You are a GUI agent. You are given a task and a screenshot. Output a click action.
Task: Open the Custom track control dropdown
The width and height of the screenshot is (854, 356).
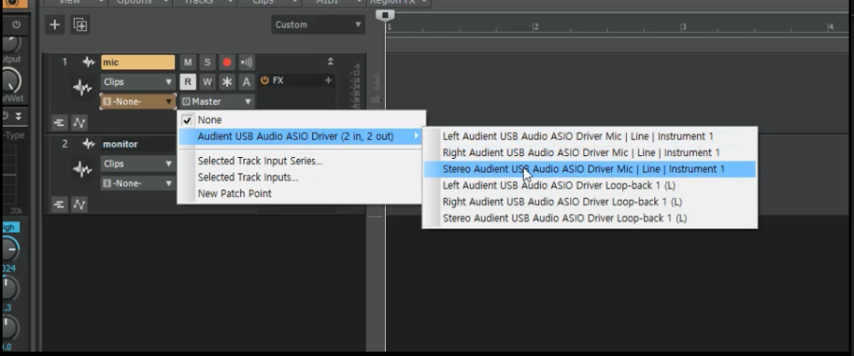click(x=318, y=25)
